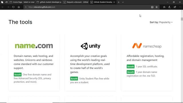This screenshot has width=183, height=103.
Task: Open reading view icon in address bar
Action: coord(152,7)
